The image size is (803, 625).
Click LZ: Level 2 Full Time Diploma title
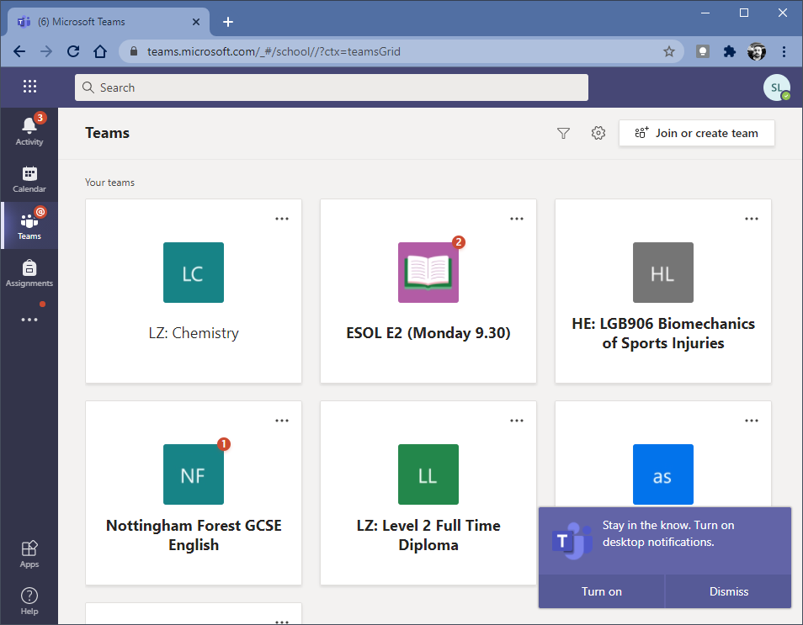click(x=428, y=535)
